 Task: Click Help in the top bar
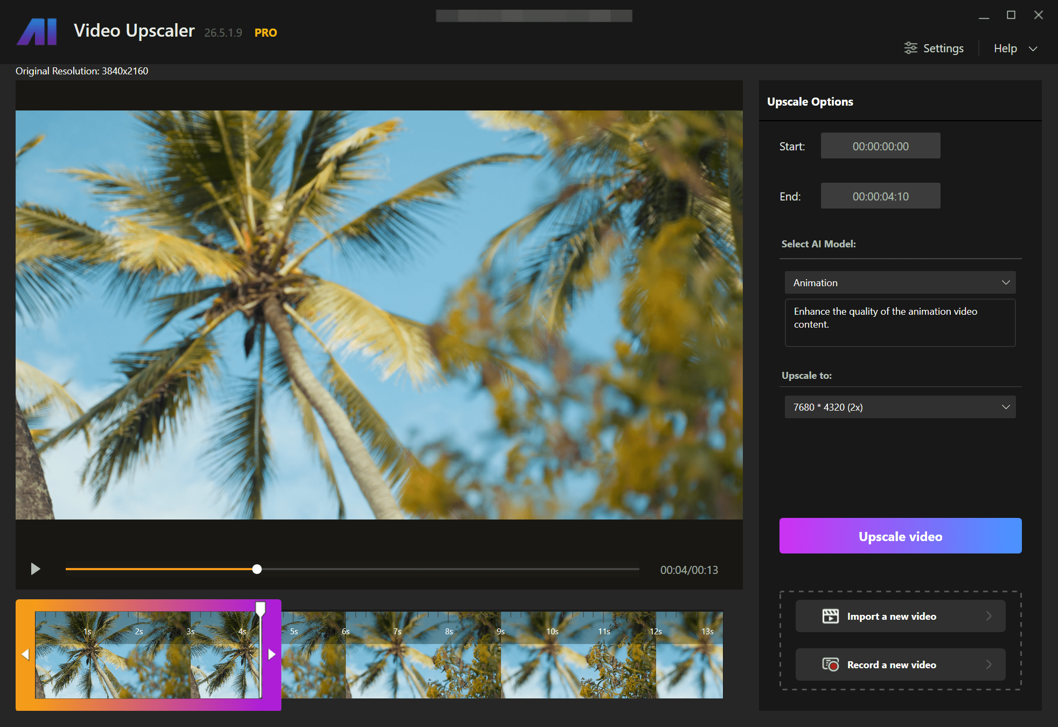tap(1005, 48)
